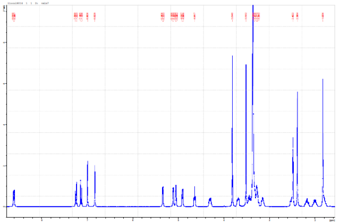The image size is (340, 224).
Task: Click the 5 tick label on ppm axis
Action: click(178, 219)
